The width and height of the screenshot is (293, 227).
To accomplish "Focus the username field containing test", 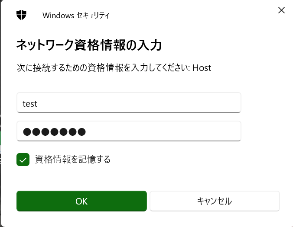I will point(129,103).
